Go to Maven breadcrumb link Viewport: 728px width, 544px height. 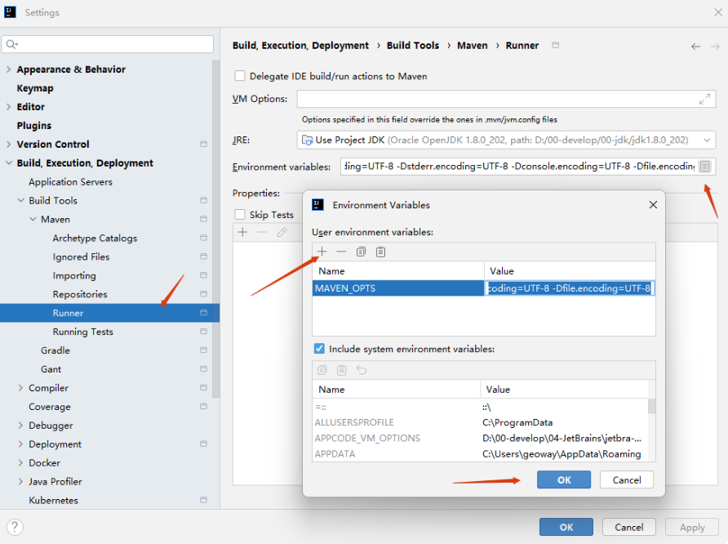tap(473, 45)
